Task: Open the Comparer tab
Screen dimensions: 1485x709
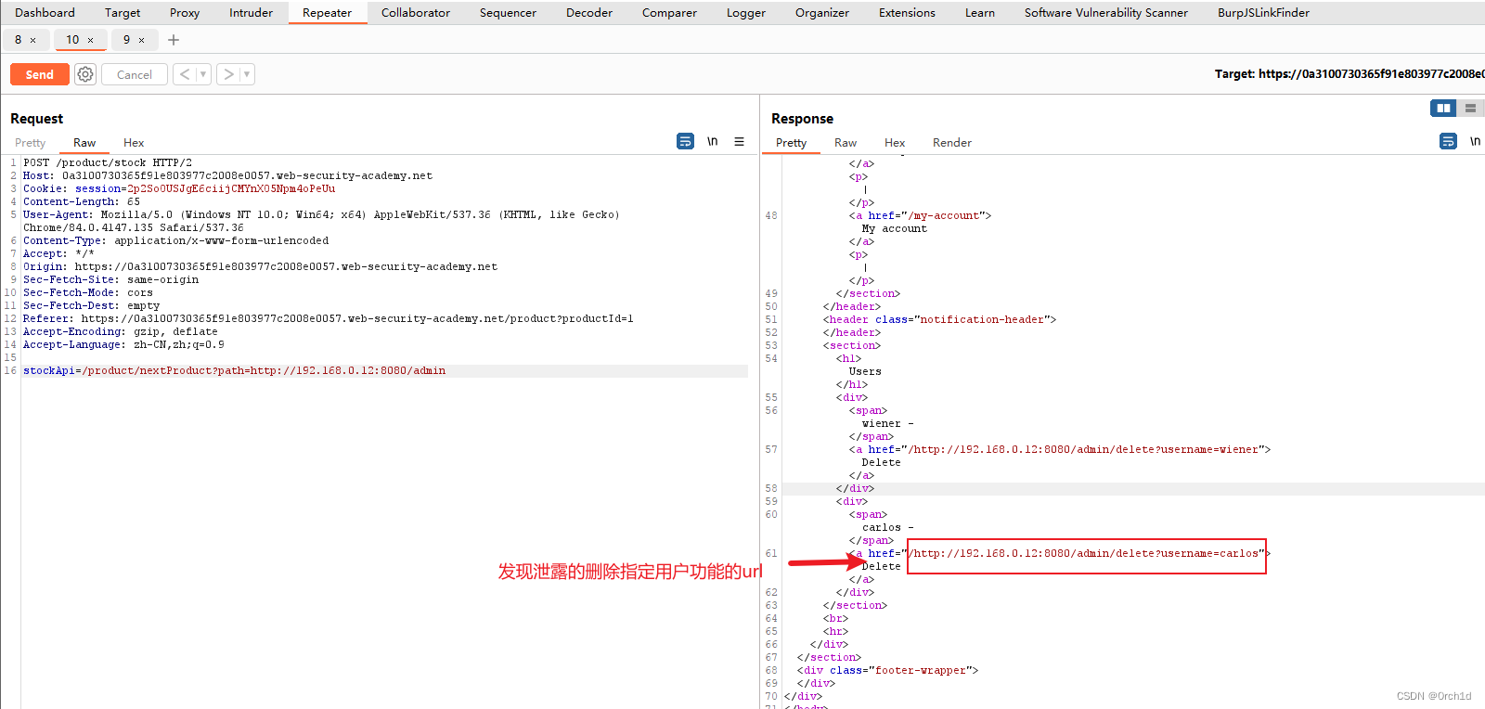Action: [669, 12]
